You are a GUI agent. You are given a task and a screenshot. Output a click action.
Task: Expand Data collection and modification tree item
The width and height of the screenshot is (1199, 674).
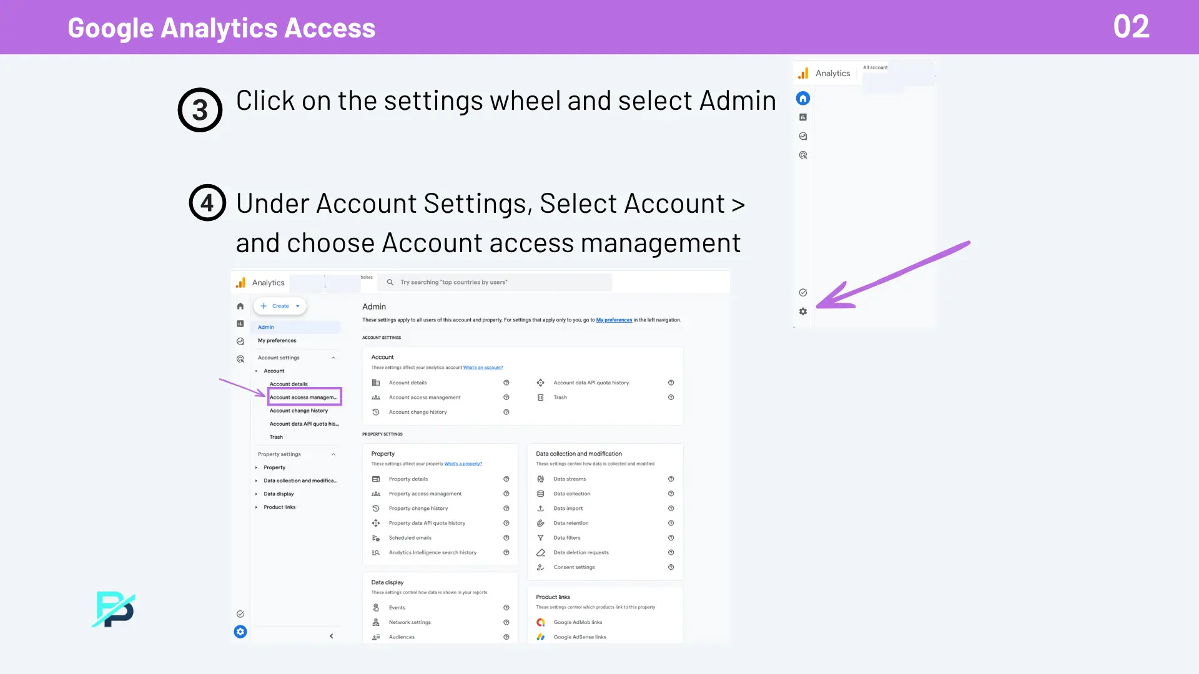click(256, 481)
